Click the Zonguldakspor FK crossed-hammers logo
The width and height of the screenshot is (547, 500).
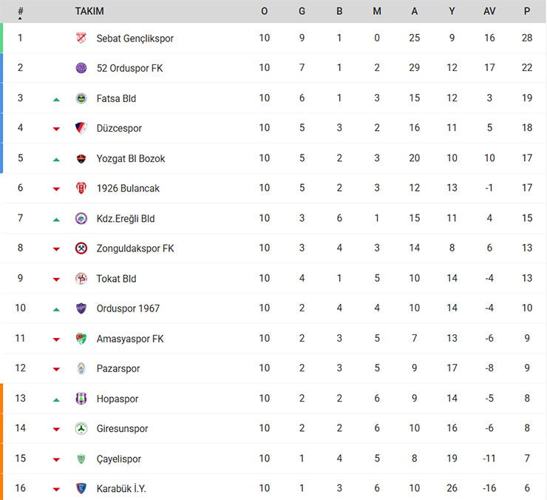point(81,249)
